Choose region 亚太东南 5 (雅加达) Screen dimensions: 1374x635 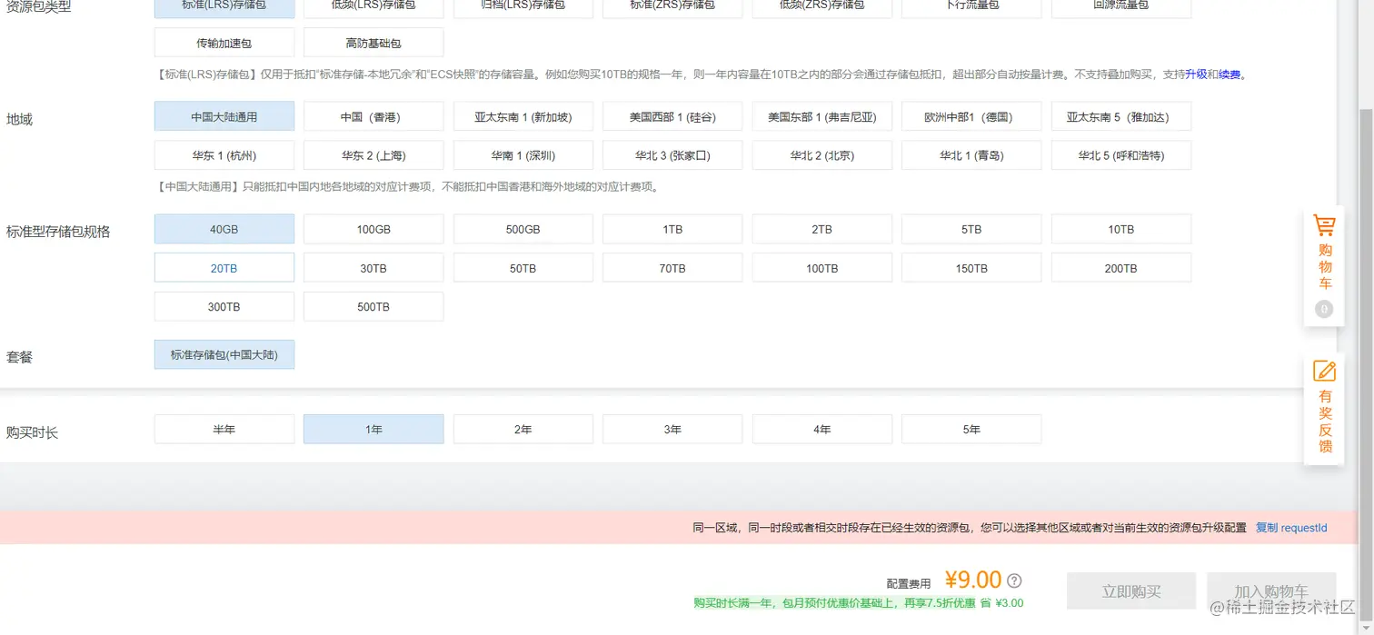coord(1121,116)
